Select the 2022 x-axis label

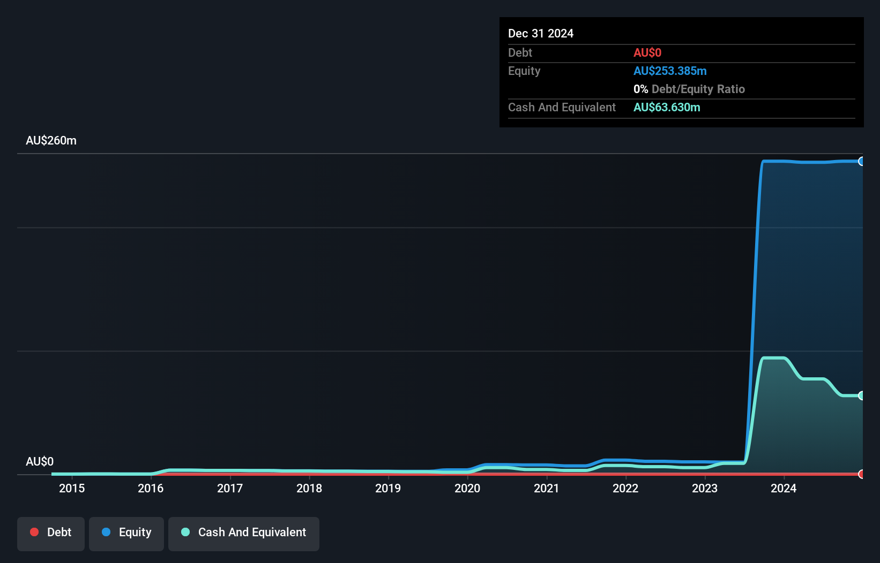[x=625, y=488]
